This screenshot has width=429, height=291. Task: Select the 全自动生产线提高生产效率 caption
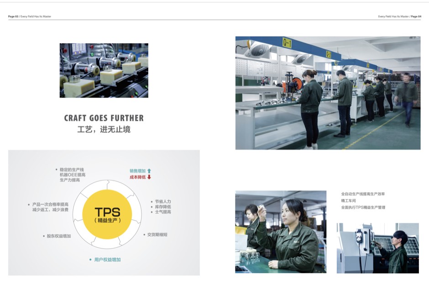363,194
